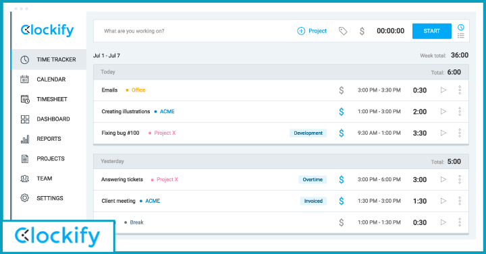Toggle billable for Client meeting entry
Screen dimensions: 486x254
click(x=342, y=201)
